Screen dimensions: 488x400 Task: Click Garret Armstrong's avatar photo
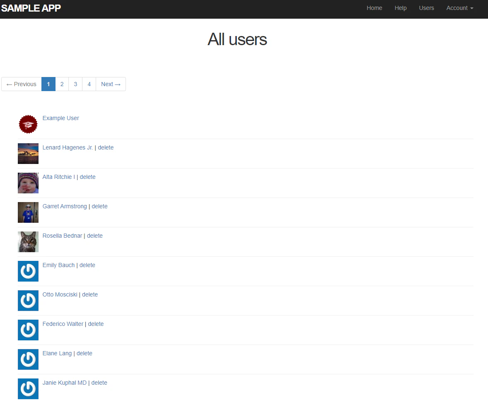click(x=28, y=212)
